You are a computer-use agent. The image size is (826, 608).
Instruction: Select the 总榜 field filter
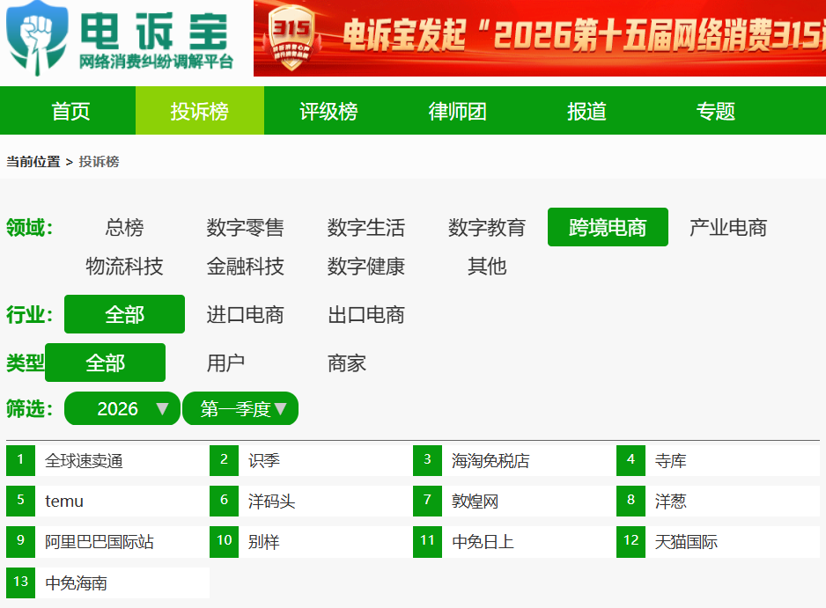(124, 227)
